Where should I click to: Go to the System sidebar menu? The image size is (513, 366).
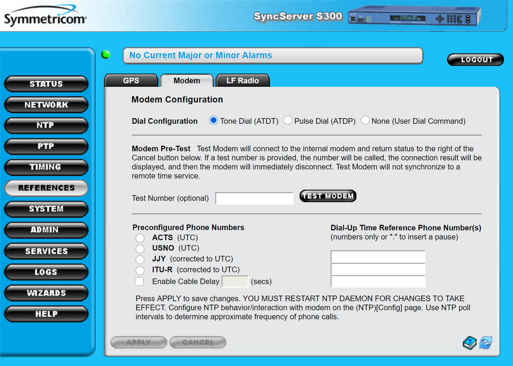46,209
